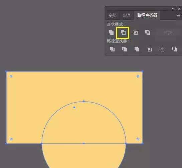Click the bottom-right corner radius widget
The image size is (182, 168).
138,139
